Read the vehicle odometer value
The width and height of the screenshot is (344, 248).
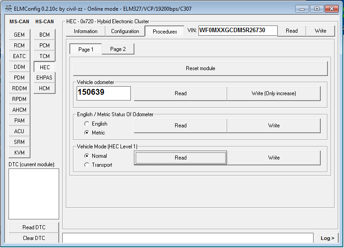(x=181, y=93)
